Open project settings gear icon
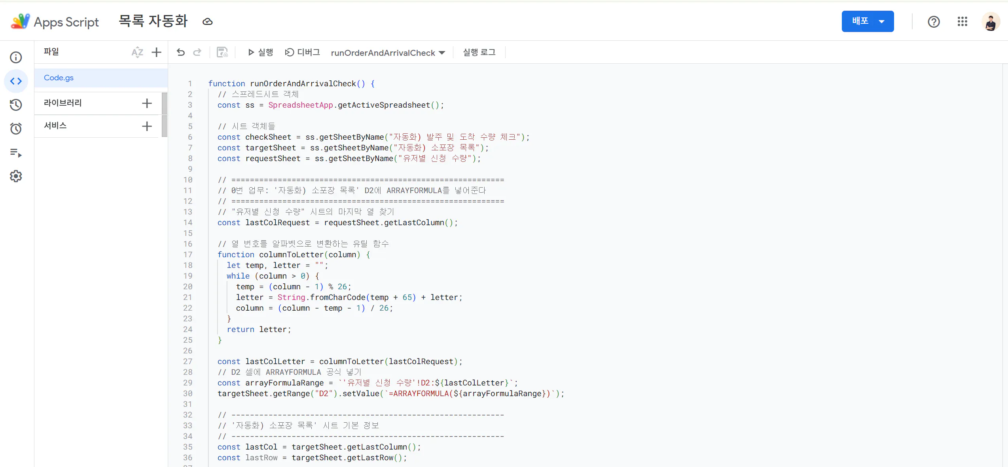This screenshot has height=467, width=1008. pyautogui.click(x=16, y=176)
